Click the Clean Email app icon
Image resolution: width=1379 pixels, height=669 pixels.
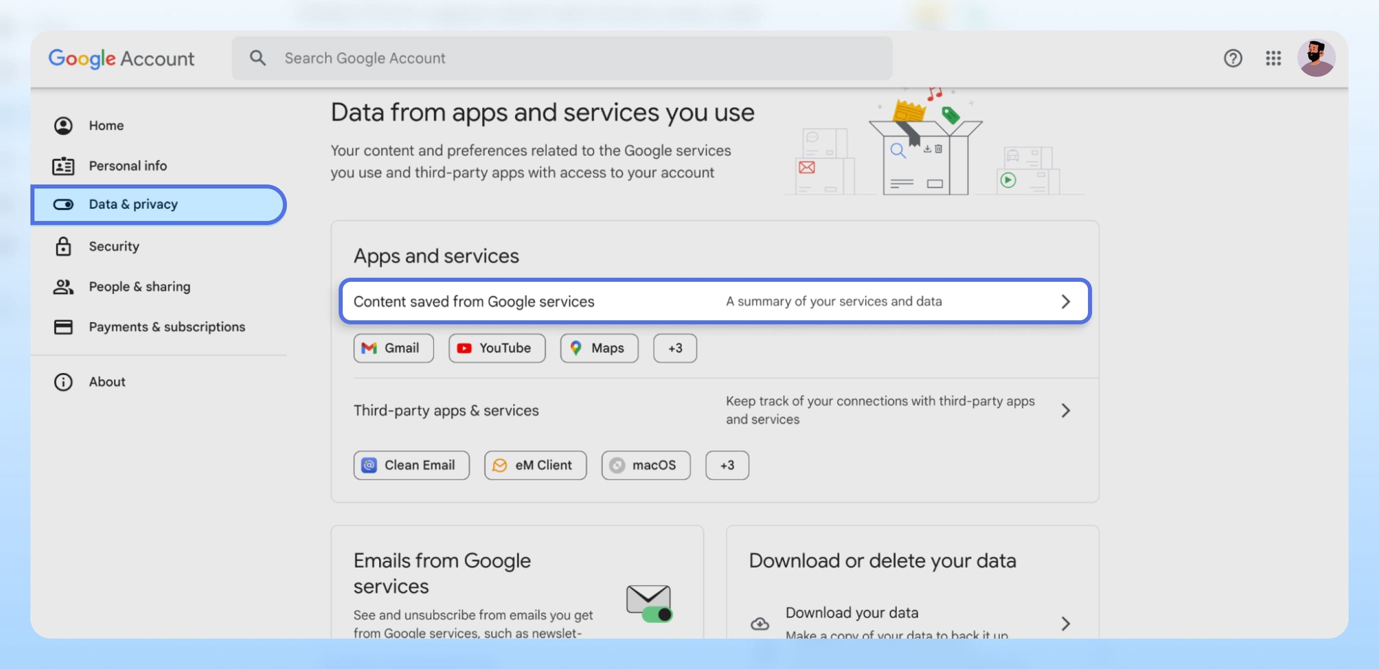coord(369,466)
